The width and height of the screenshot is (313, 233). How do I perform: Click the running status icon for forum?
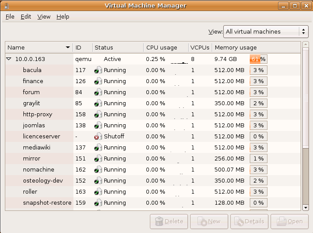(98, 92)
